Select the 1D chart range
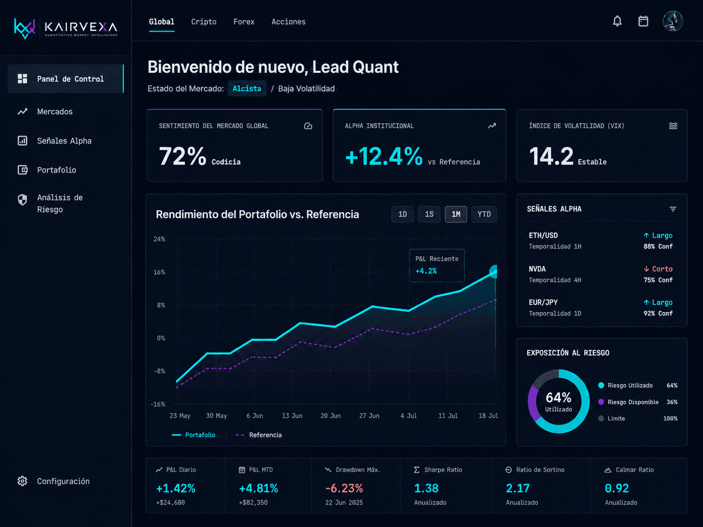Image resolution: width=703 pixels, height=527 pixels. click(x=402, y=214)
